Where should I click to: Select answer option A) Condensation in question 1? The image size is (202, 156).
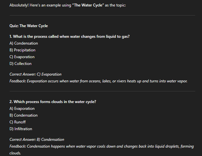24,43
